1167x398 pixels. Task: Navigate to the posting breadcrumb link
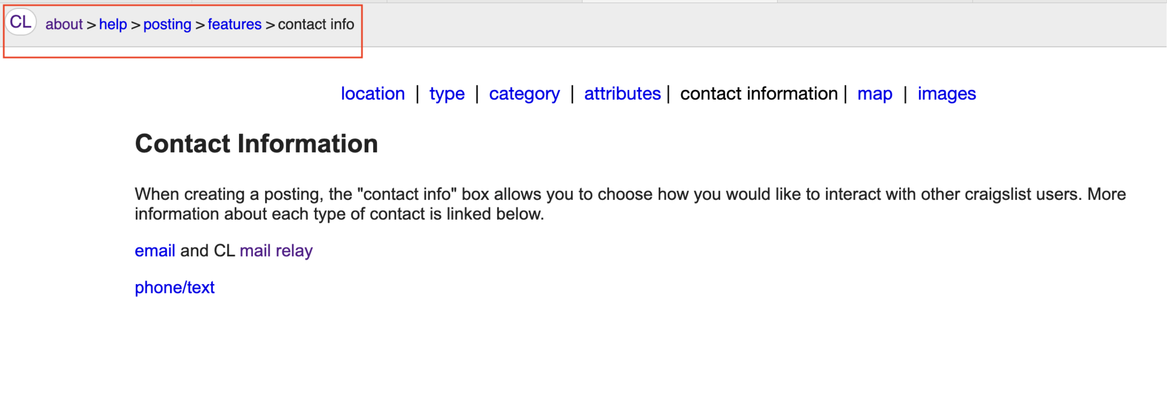click(167, 25)
